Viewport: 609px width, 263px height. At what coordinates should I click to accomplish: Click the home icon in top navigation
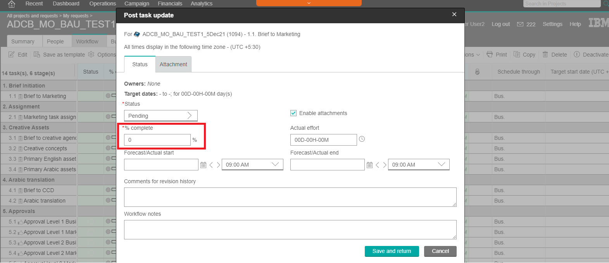(12, 4)
